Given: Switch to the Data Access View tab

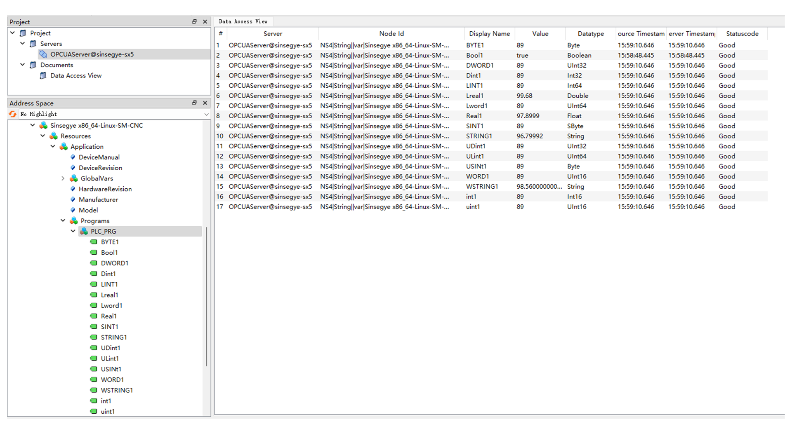Looking at the screenshot, I should (x=243, y=21).
